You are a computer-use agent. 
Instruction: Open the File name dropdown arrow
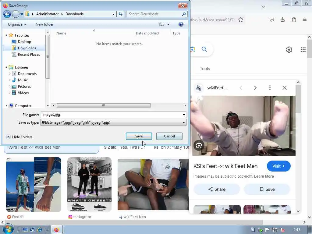coord(184,115)
